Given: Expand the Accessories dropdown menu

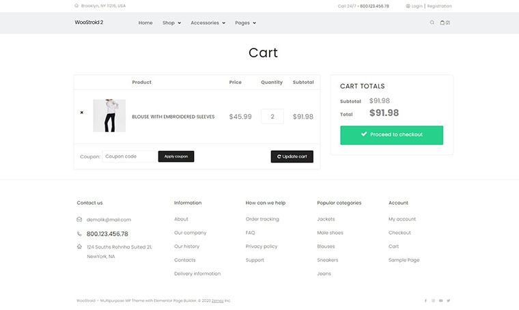Looking at the screenshot, I should 208,23.
